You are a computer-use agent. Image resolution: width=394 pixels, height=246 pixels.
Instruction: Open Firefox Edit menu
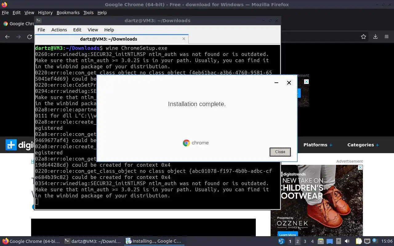pyautogui.click(x=17, y=13)
